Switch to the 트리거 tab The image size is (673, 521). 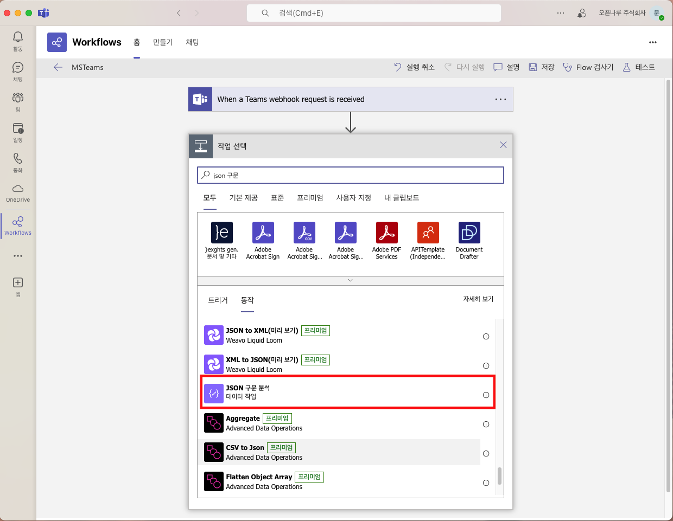pos(218,300)
